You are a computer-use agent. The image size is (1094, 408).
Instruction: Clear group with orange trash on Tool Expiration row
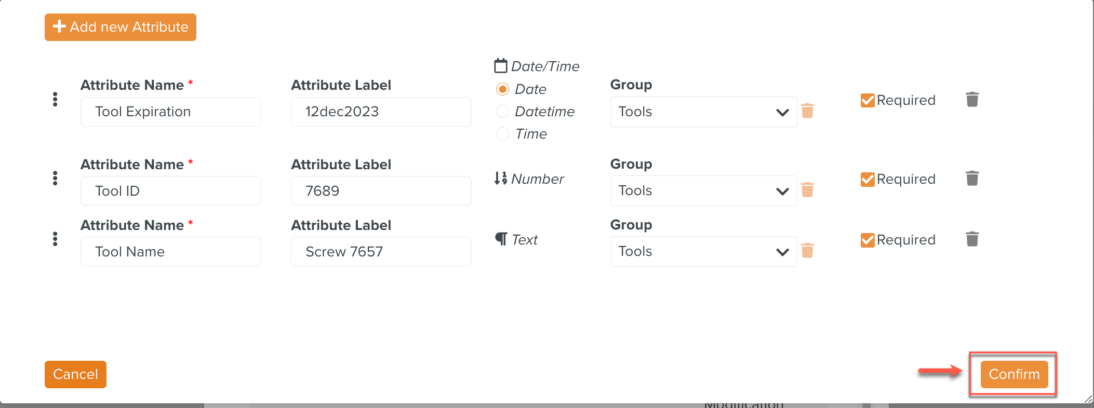tap(807, 111)
